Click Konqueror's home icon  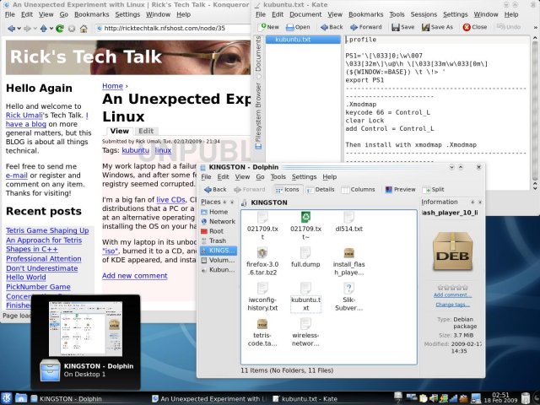[x=84, y=28]
